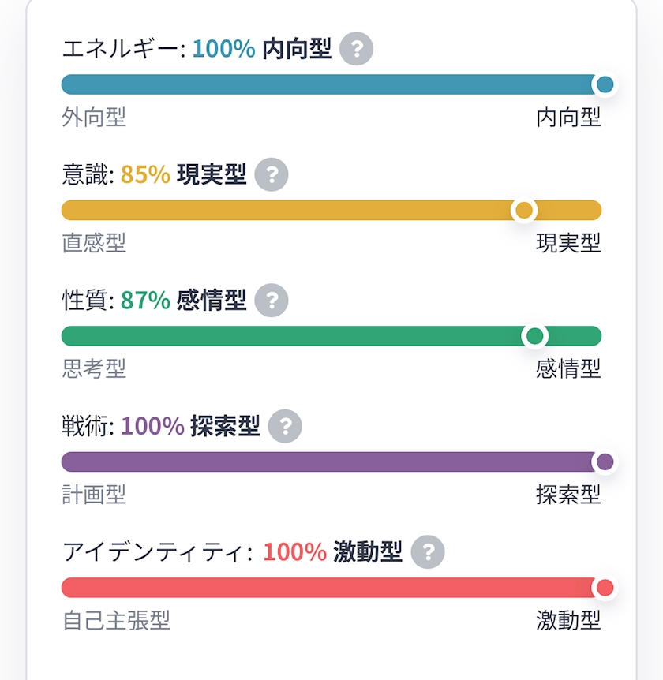Select the 戦術: 100% 探索型 heading
Image resolution: width=663 pixels, height=680 pixels.
pyautogui.click(x=162, y=426)
